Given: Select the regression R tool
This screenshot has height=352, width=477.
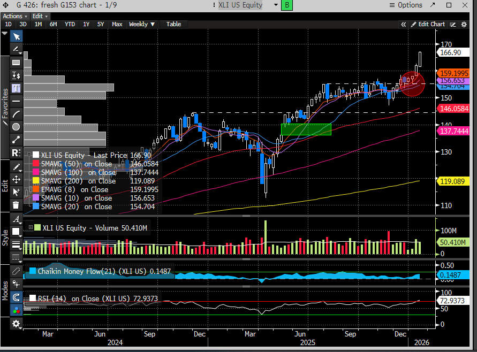Looking at the screenshot, I should coord(16,152).
